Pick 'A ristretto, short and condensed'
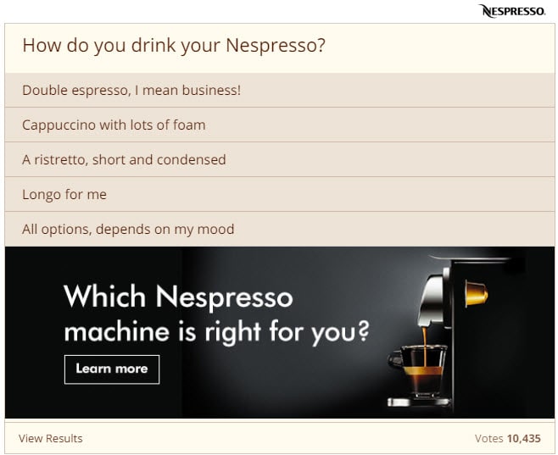This screenshot has height=455, width=558. pos(280,159)
